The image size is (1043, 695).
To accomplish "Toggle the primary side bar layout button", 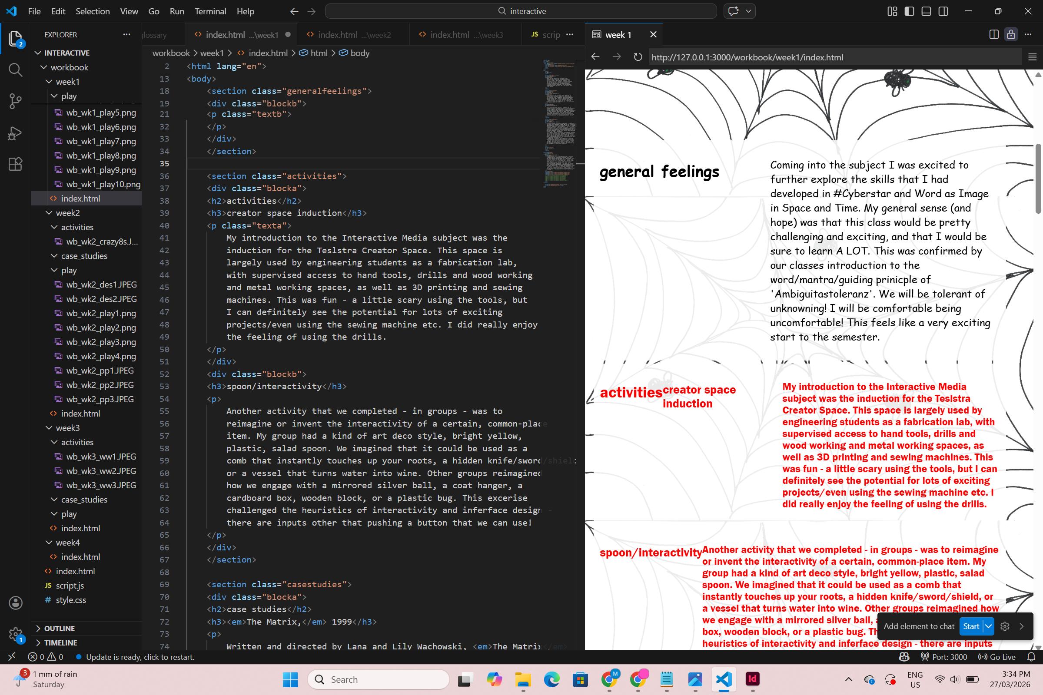I will [x=909, y=11].
